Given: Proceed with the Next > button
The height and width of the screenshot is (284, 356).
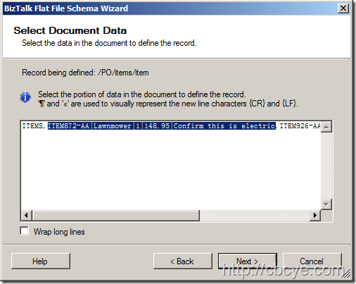Looking at the screenshot, I should (x=248, y=261).
